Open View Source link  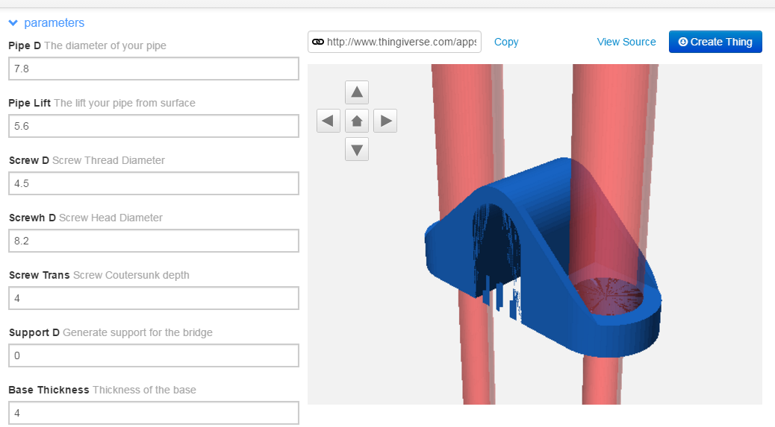click(x=626, y=42)
